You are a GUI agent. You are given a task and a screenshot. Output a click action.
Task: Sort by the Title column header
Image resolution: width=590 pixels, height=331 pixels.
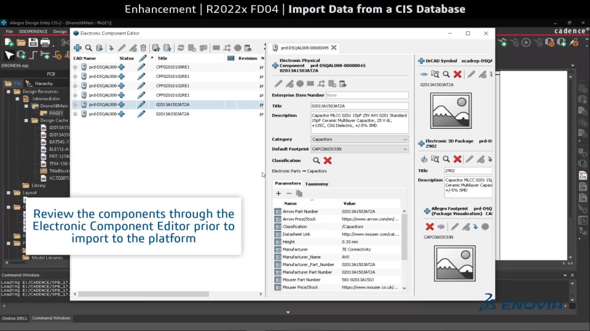click(x=162, y=58)
